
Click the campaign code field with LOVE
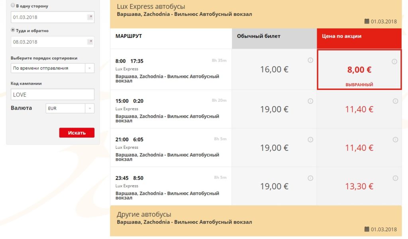tap(53, 95)
